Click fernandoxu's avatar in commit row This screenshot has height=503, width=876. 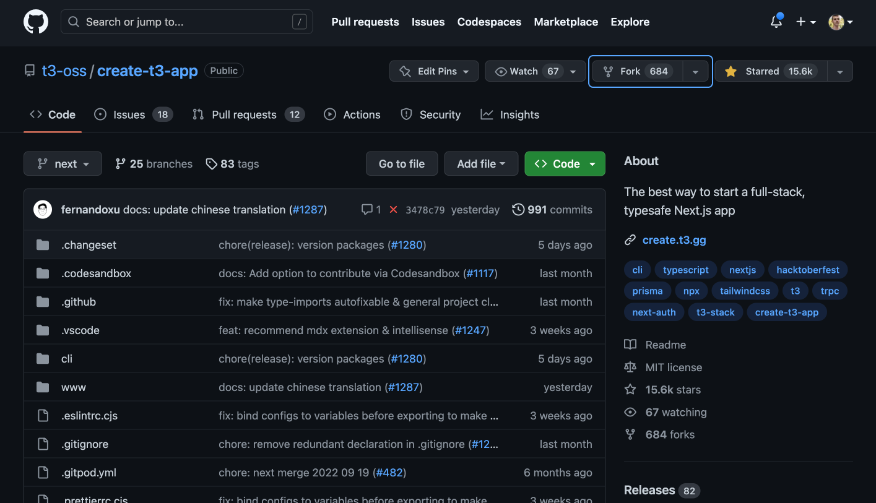43,210
